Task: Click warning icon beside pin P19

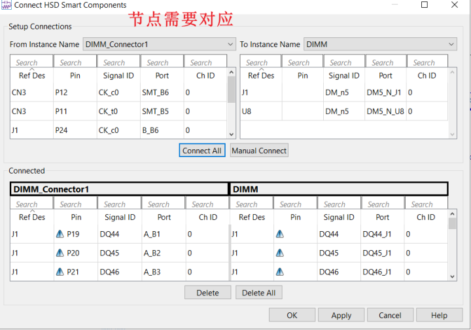Action: pyautogui.click(x=60, y=234)
